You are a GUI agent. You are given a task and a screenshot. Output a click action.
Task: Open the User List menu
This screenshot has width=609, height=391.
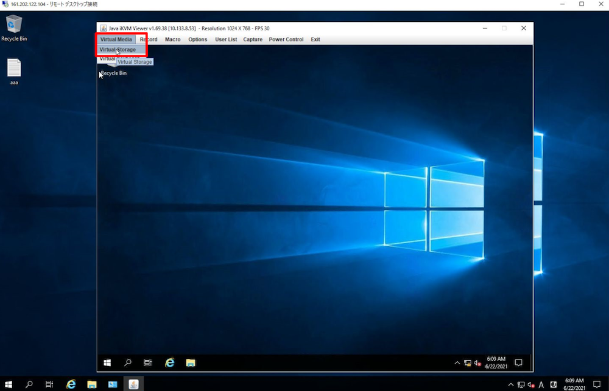click(x=226, y=40)
